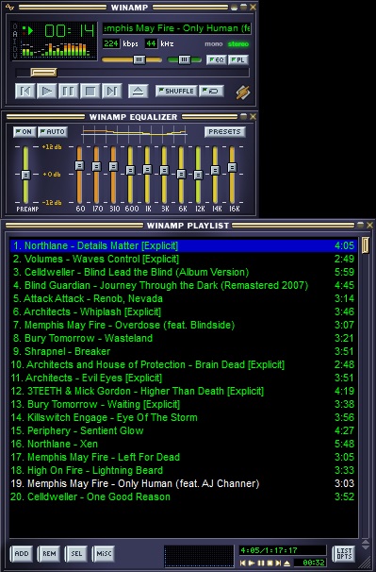
Task: Open the LIST OPTS menu
Action: coord(344,553)
